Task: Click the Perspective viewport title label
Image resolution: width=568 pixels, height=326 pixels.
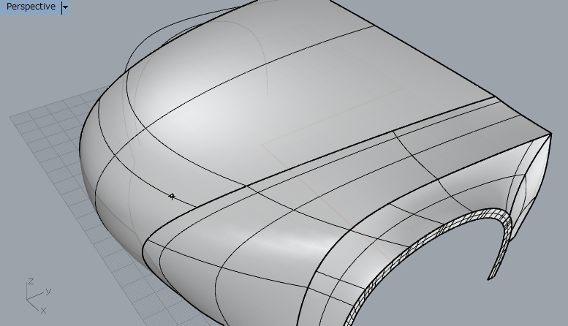Action: (31, 7)
